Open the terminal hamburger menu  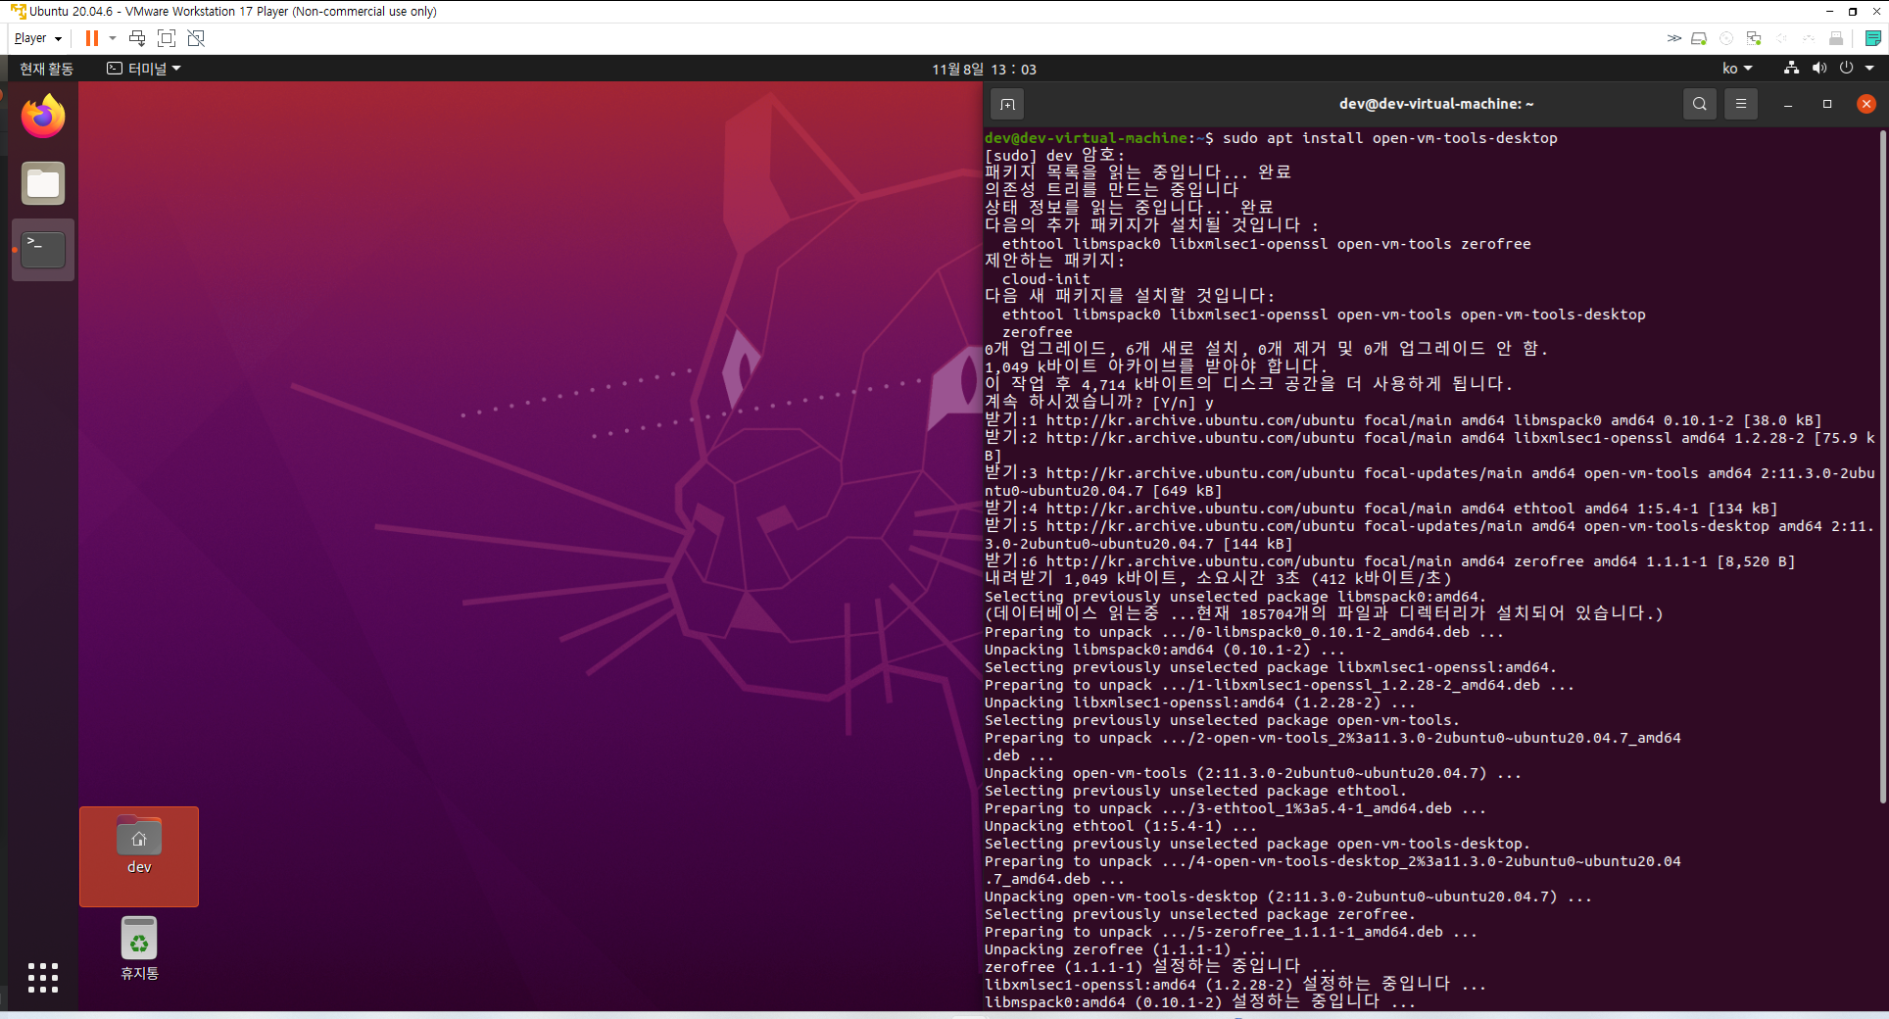(1741, 104)
